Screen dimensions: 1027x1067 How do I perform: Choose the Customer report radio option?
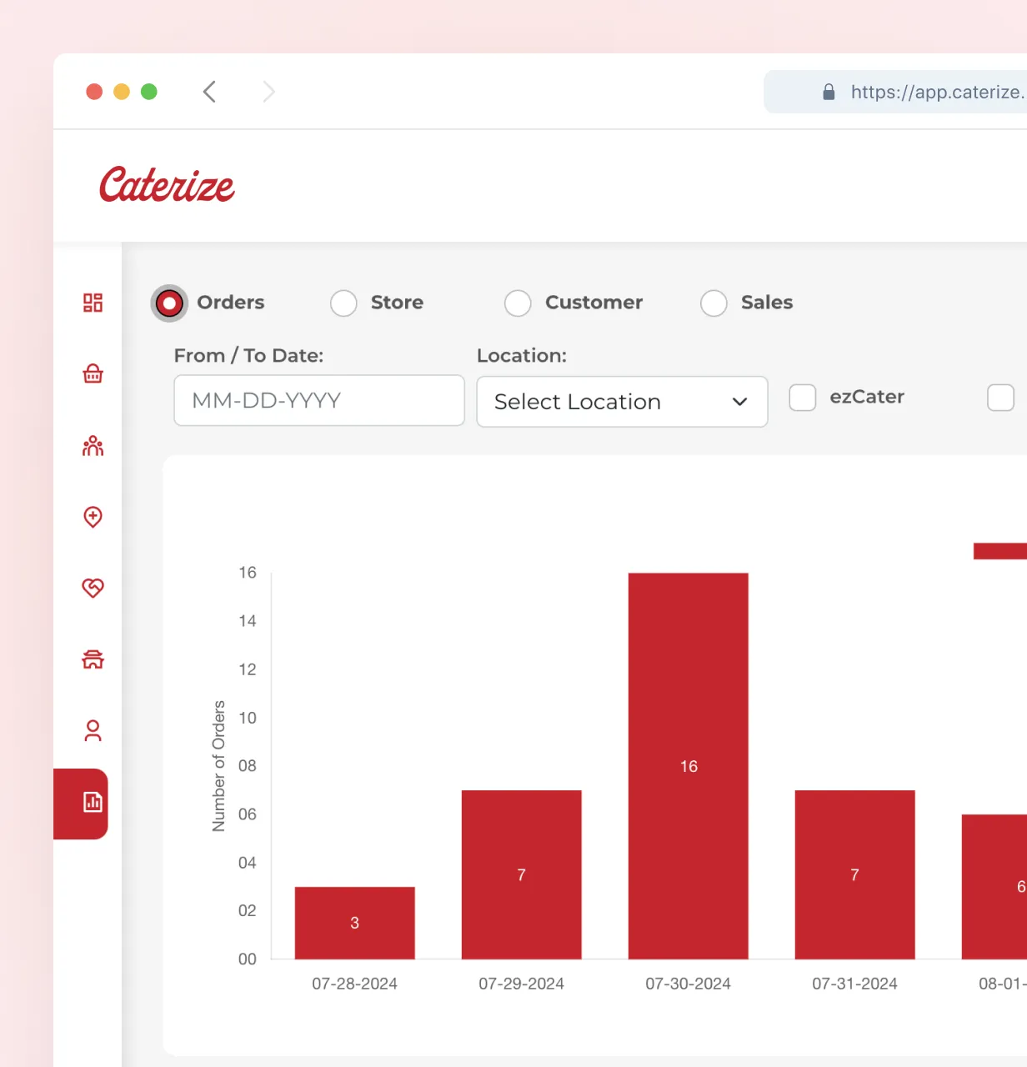pyautogui.click(x=518, y=303)
